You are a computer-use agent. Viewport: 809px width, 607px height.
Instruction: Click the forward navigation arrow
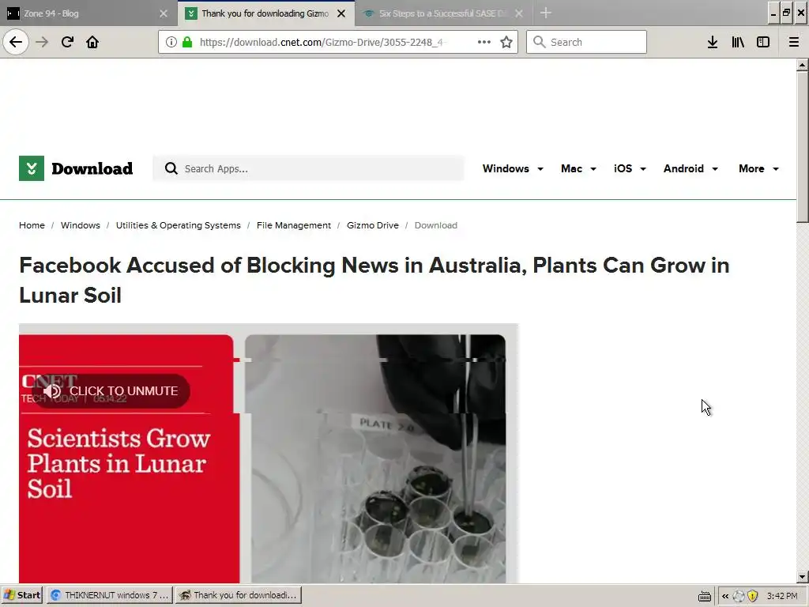pos(42,42)
